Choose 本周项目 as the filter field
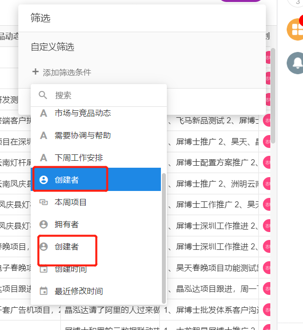The height and width of the screenshot is (330, 303). 96,202
